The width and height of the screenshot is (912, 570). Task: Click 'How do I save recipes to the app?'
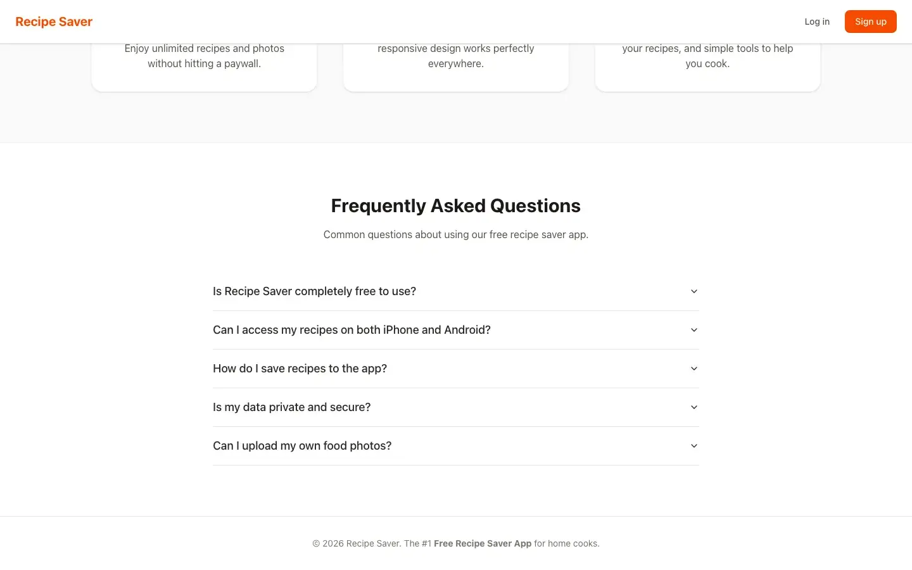[300, 368]
